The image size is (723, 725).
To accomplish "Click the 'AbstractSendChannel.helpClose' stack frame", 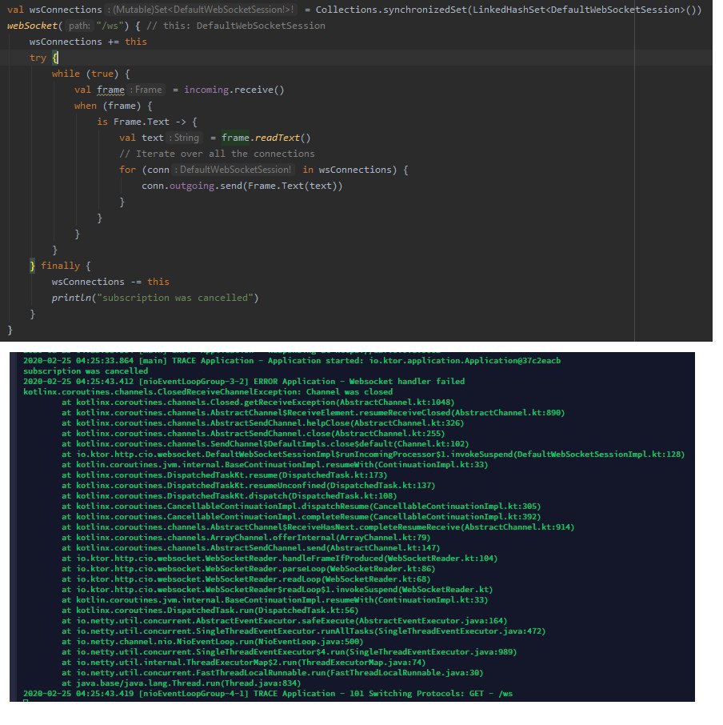I will (x=263, y=423).
